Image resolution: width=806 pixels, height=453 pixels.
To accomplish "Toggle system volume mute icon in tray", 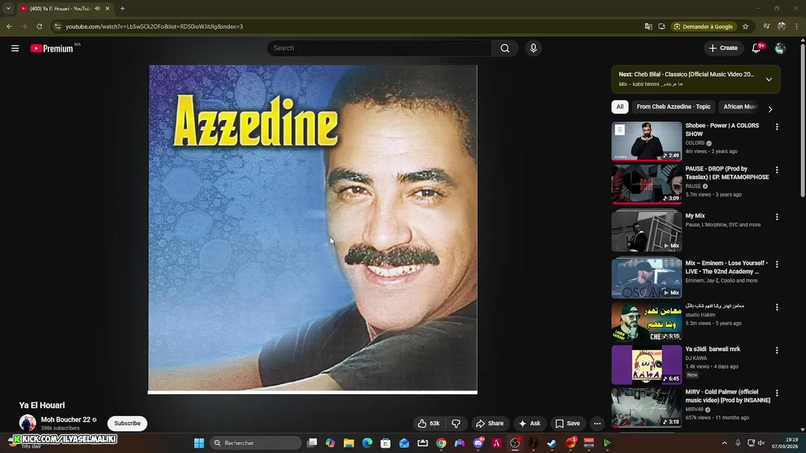I will tap(761, 443).
